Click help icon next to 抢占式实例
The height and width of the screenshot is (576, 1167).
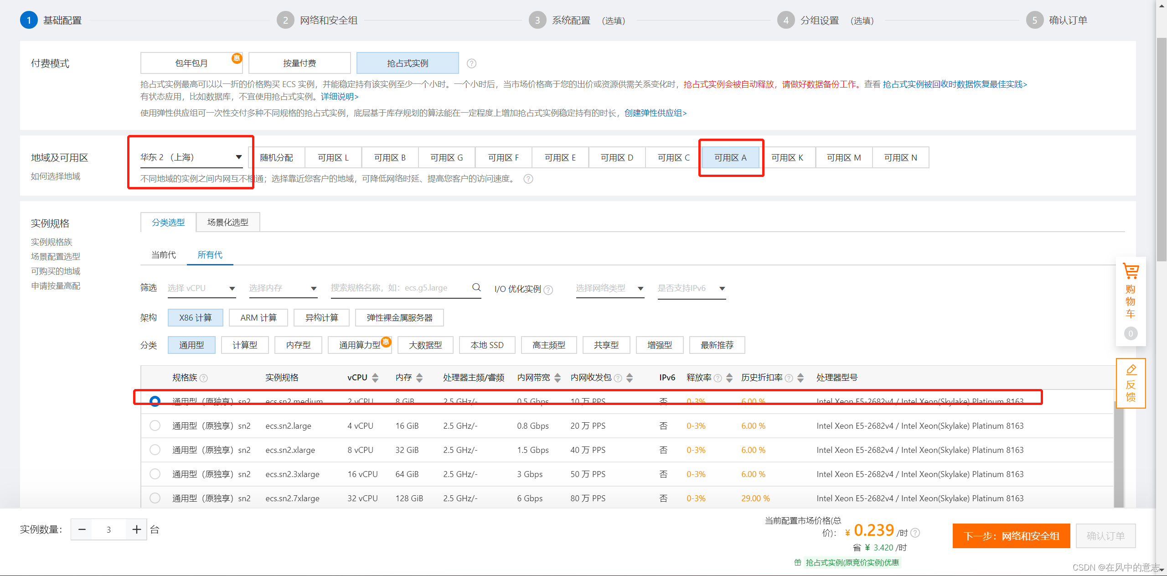click(471, 63)
